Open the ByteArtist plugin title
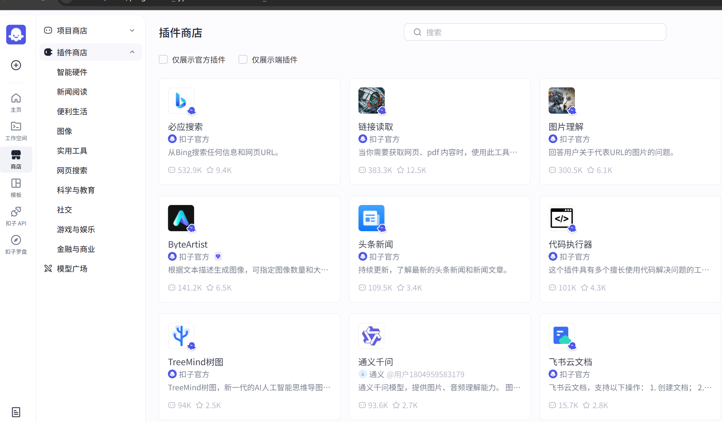722x422 pixels. coord(188,244)
